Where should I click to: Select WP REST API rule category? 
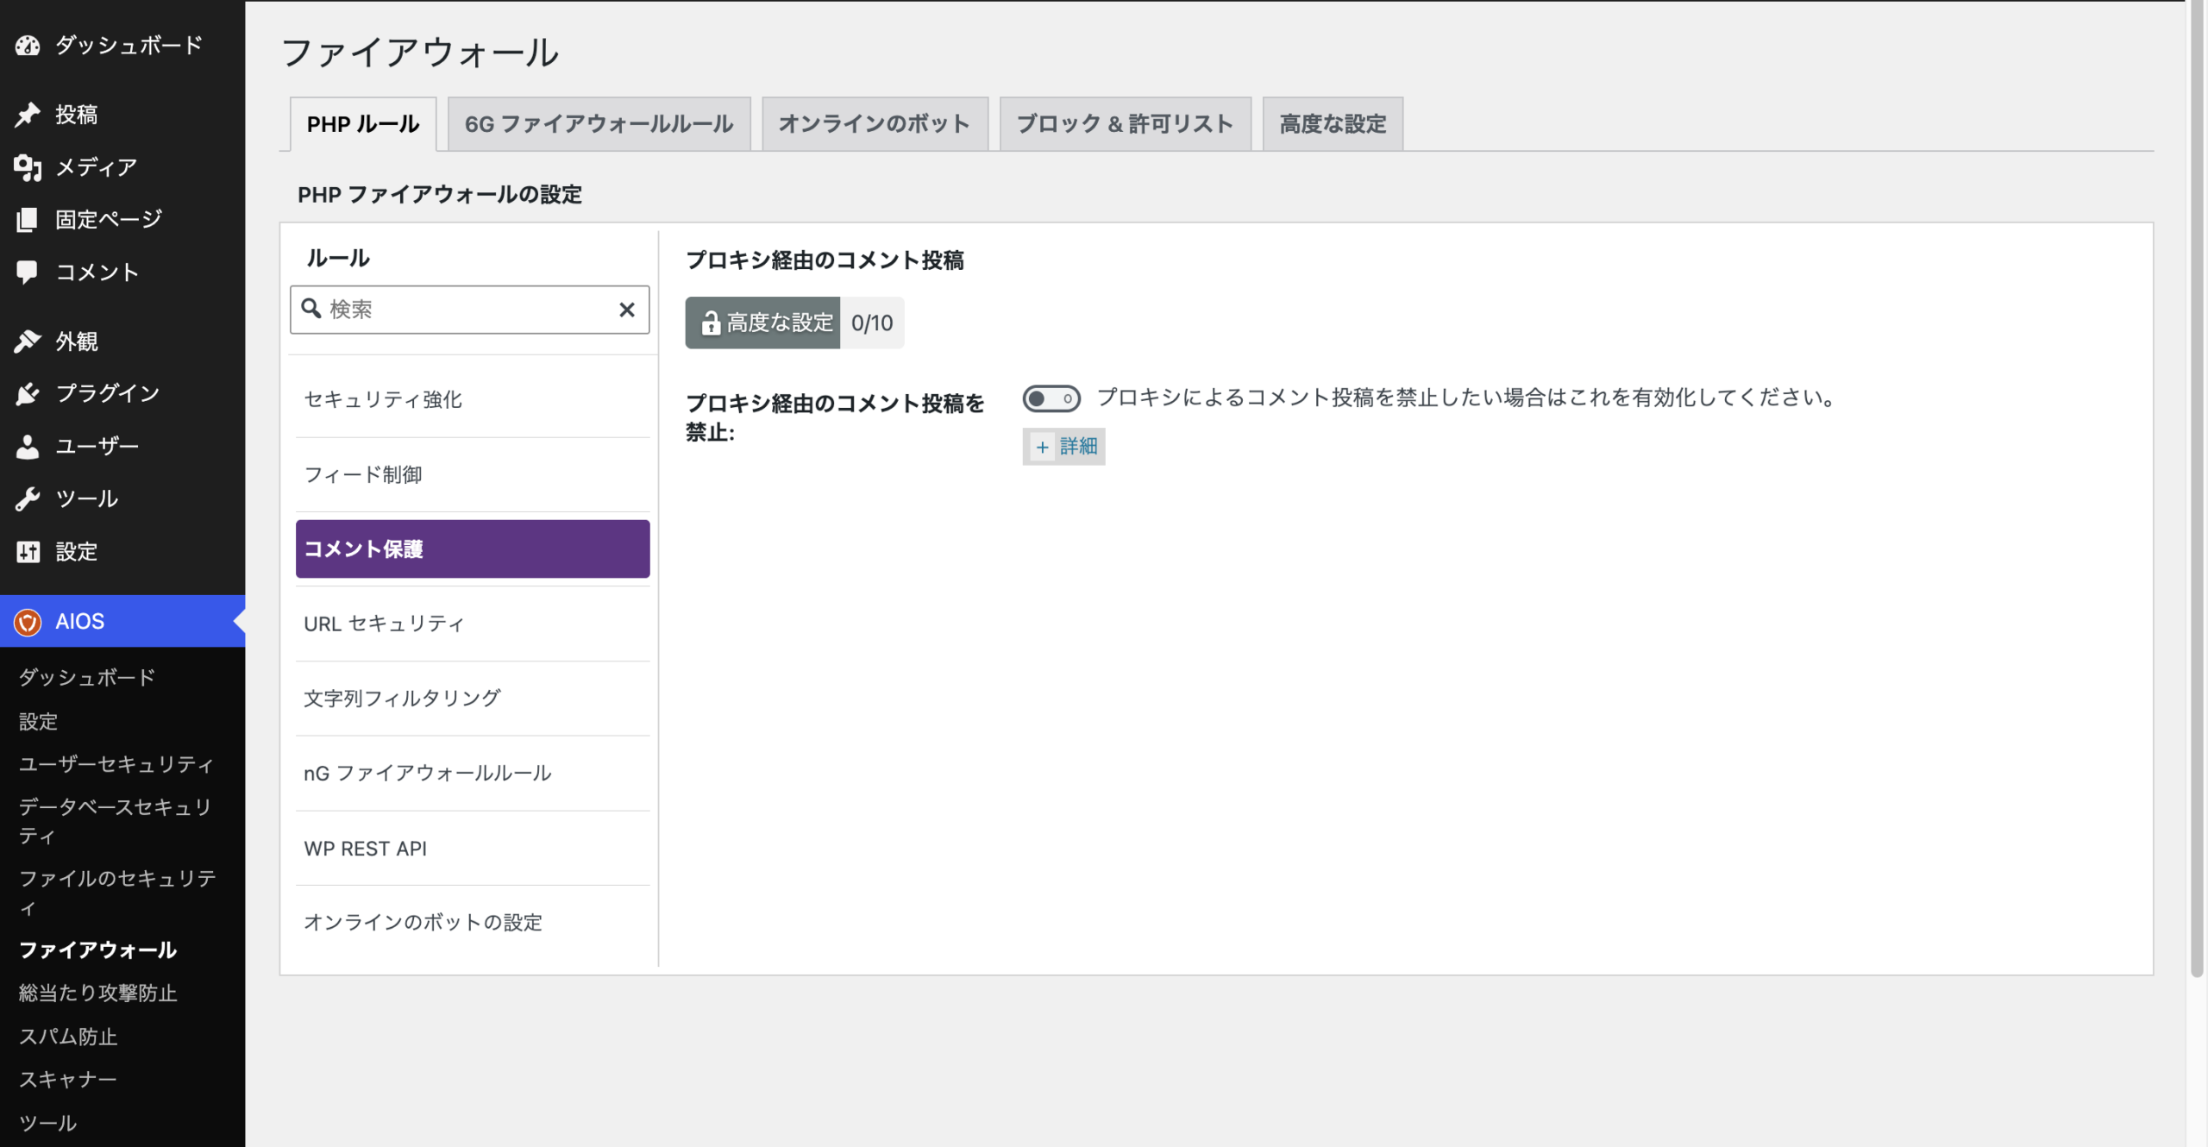pos(473,848)
